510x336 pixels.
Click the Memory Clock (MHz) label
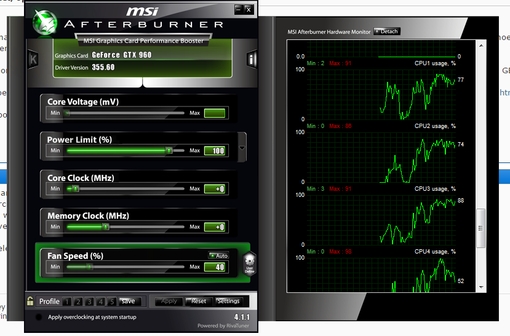pyautogui.click(x=88, y=216)
